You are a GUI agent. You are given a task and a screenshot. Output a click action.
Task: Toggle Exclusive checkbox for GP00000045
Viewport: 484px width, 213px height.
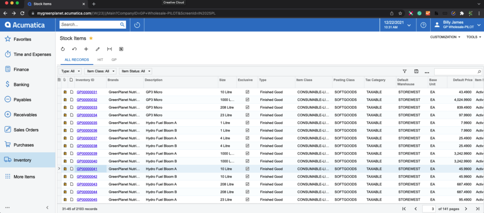[247, 199]
